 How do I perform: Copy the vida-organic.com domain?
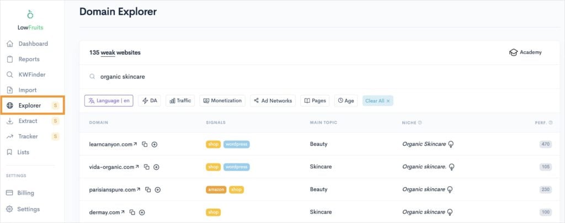146,167
